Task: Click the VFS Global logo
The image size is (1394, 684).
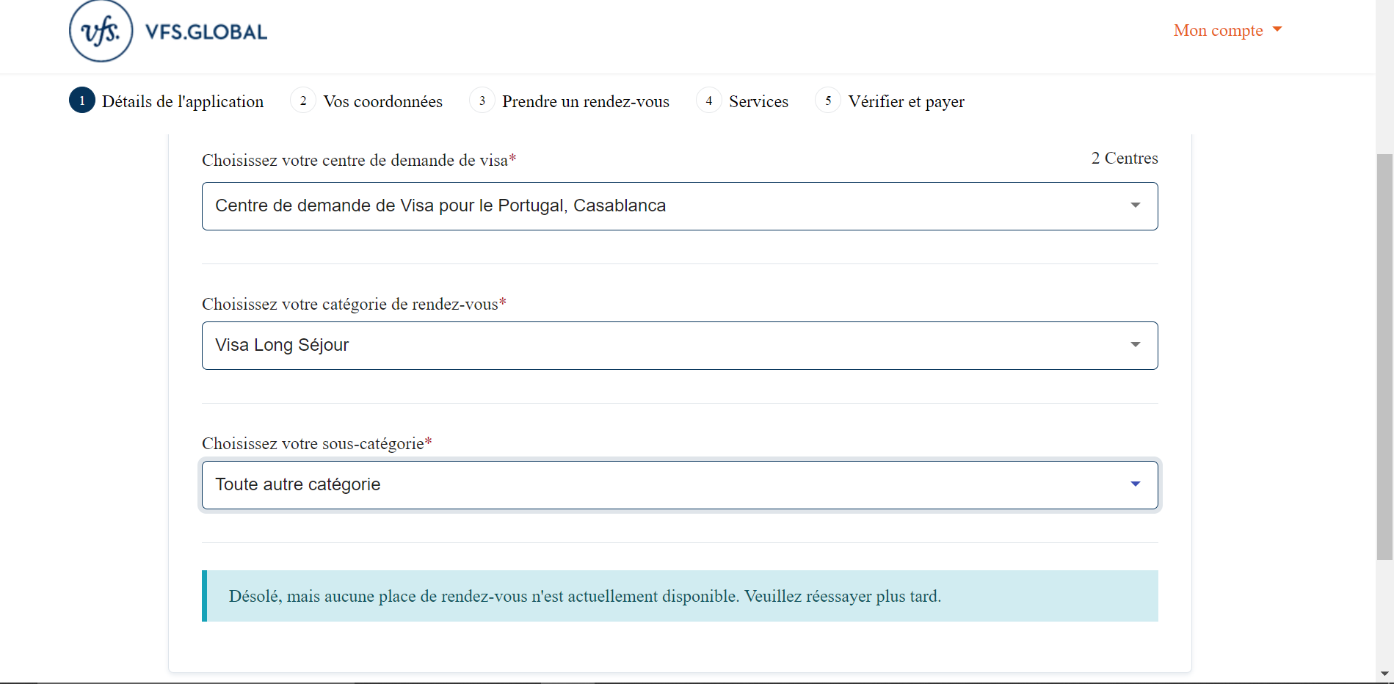Action: pyautogui.click(x=168, y=31)
